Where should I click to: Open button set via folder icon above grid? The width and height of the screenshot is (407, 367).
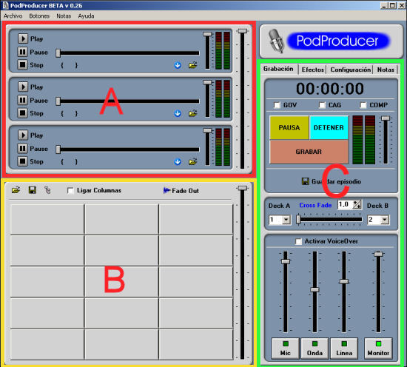[x=16, y=190]
